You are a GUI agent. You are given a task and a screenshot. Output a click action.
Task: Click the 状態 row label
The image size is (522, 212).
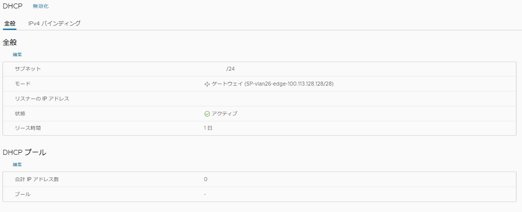20,113
